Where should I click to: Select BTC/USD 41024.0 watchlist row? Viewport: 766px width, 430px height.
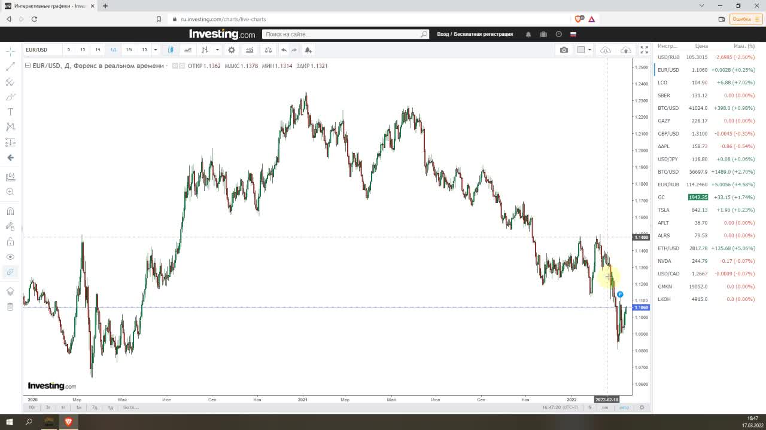tap(706, 108)
